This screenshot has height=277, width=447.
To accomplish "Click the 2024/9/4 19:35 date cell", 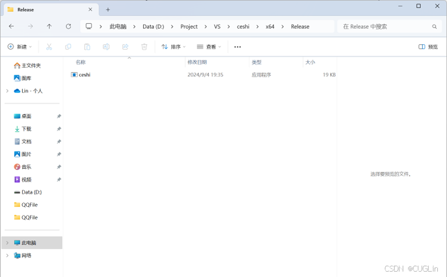I will [205, 75].
